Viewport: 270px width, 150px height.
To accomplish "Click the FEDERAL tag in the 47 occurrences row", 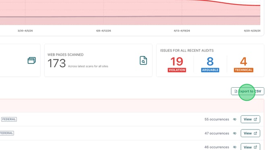I will tap(6, 133).
